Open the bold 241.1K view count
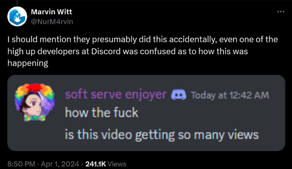Screen dimensions: 292x169 (96, 164)
